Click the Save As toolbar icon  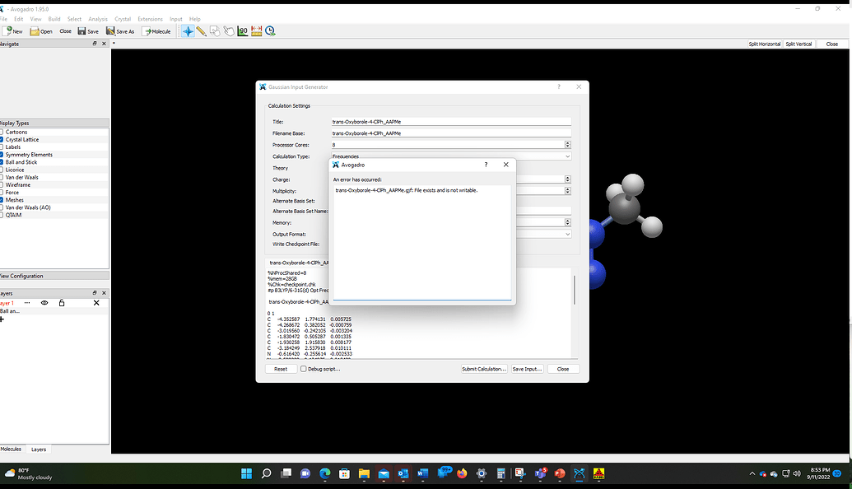click(119, 31)
